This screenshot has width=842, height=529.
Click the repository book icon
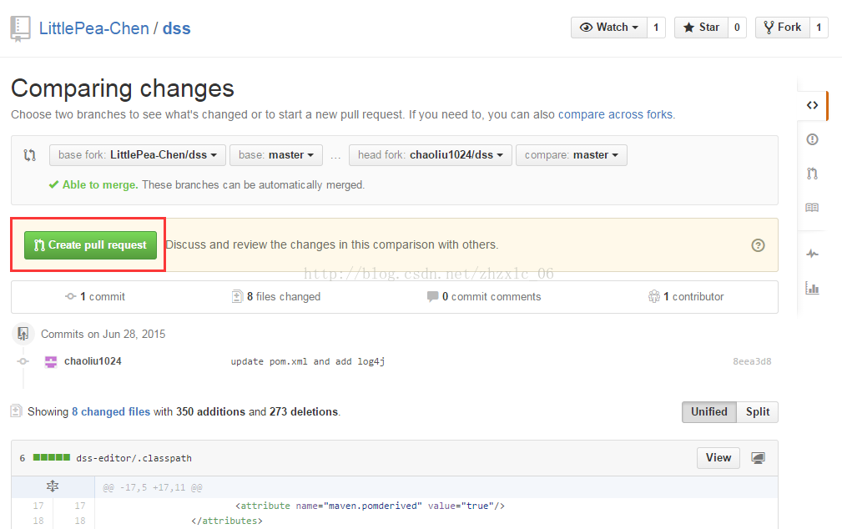[x=20, y=28]
